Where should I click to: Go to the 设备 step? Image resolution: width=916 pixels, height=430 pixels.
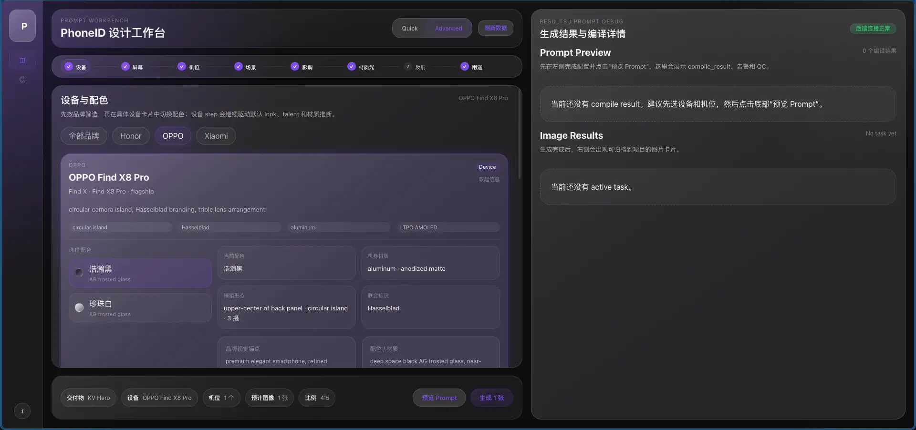tap(75, 67)
